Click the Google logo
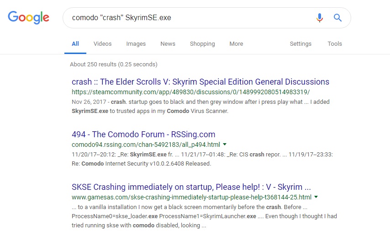390x231 pixels. 28,17
